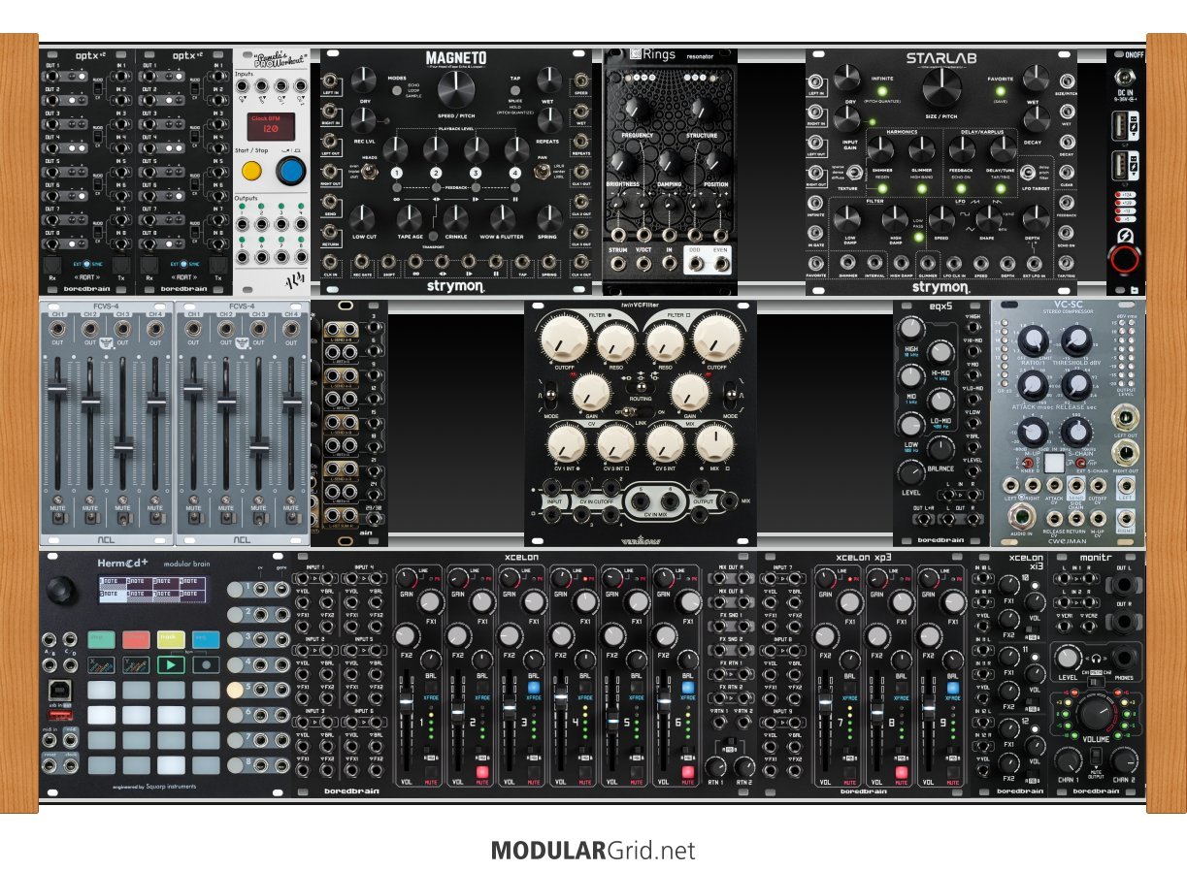
Task: Mute xcelon xp3 channel 8
Action: point(901,773)
